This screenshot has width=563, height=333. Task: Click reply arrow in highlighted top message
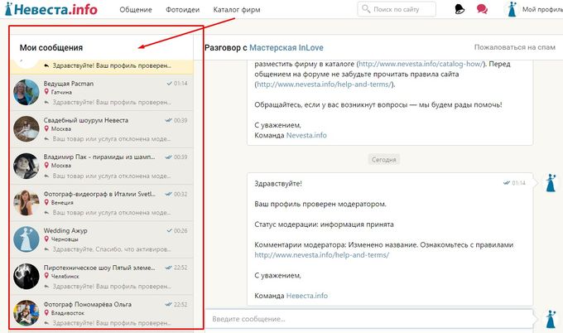pyautogui.click(x=46, y=65)
